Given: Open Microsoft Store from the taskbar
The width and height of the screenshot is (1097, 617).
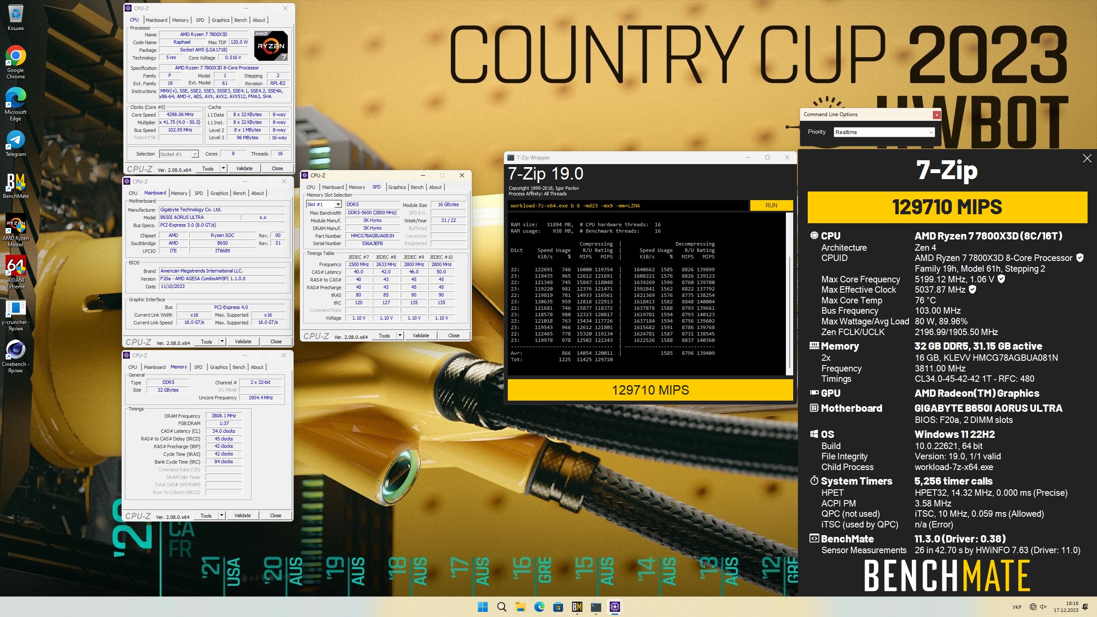Looking at the screenshot, I should coord(558,607).
